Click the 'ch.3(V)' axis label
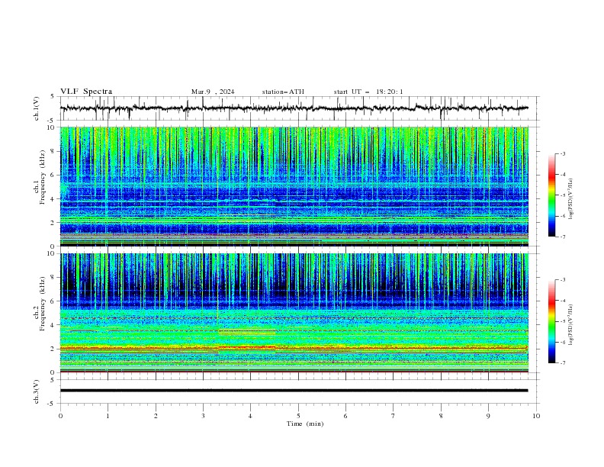604x467 pixels. pyautogui.click(x=37, y=391)
